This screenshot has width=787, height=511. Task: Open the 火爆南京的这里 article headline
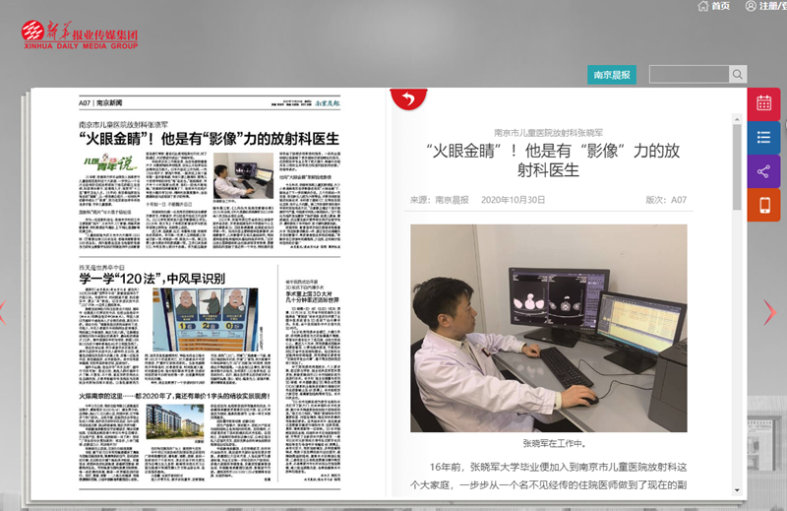tap(175, 396)
